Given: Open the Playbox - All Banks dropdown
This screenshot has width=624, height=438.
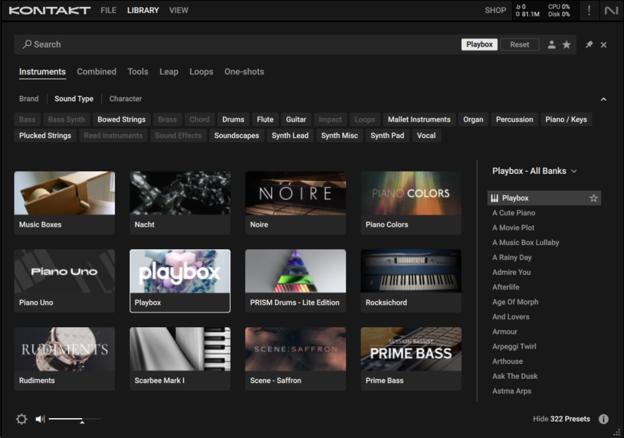Looking at the screenshot, I should click(x=535, y=171).
